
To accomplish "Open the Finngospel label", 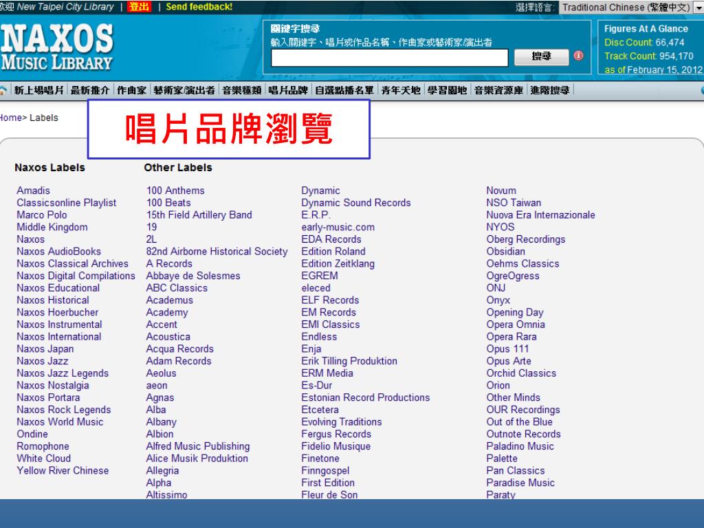I will [x=325, y=470].
